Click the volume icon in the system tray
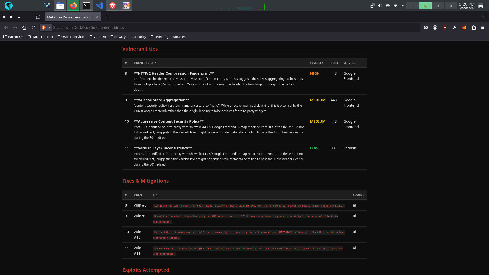 [380, 5]
